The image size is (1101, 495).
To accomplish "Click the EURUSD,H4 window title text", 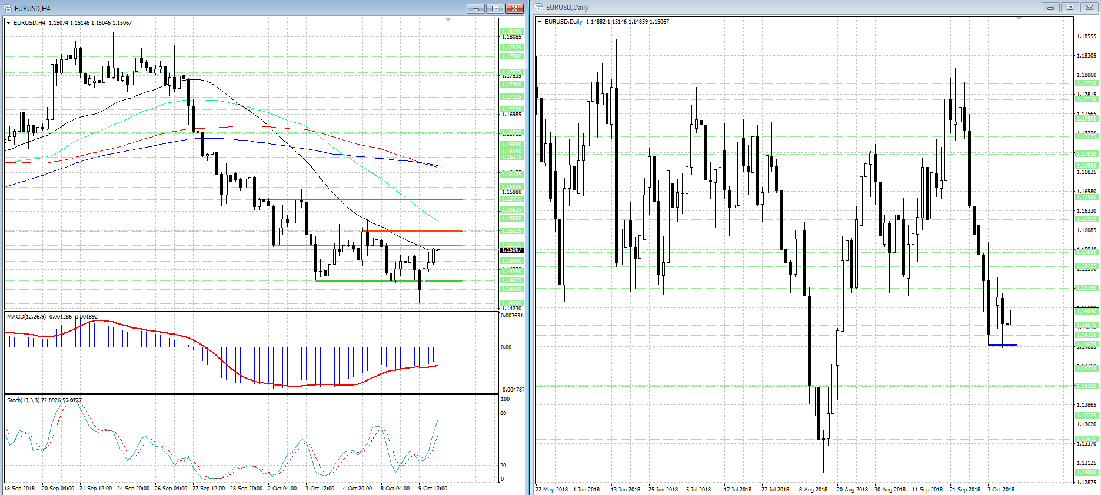I will pos(32,9).
